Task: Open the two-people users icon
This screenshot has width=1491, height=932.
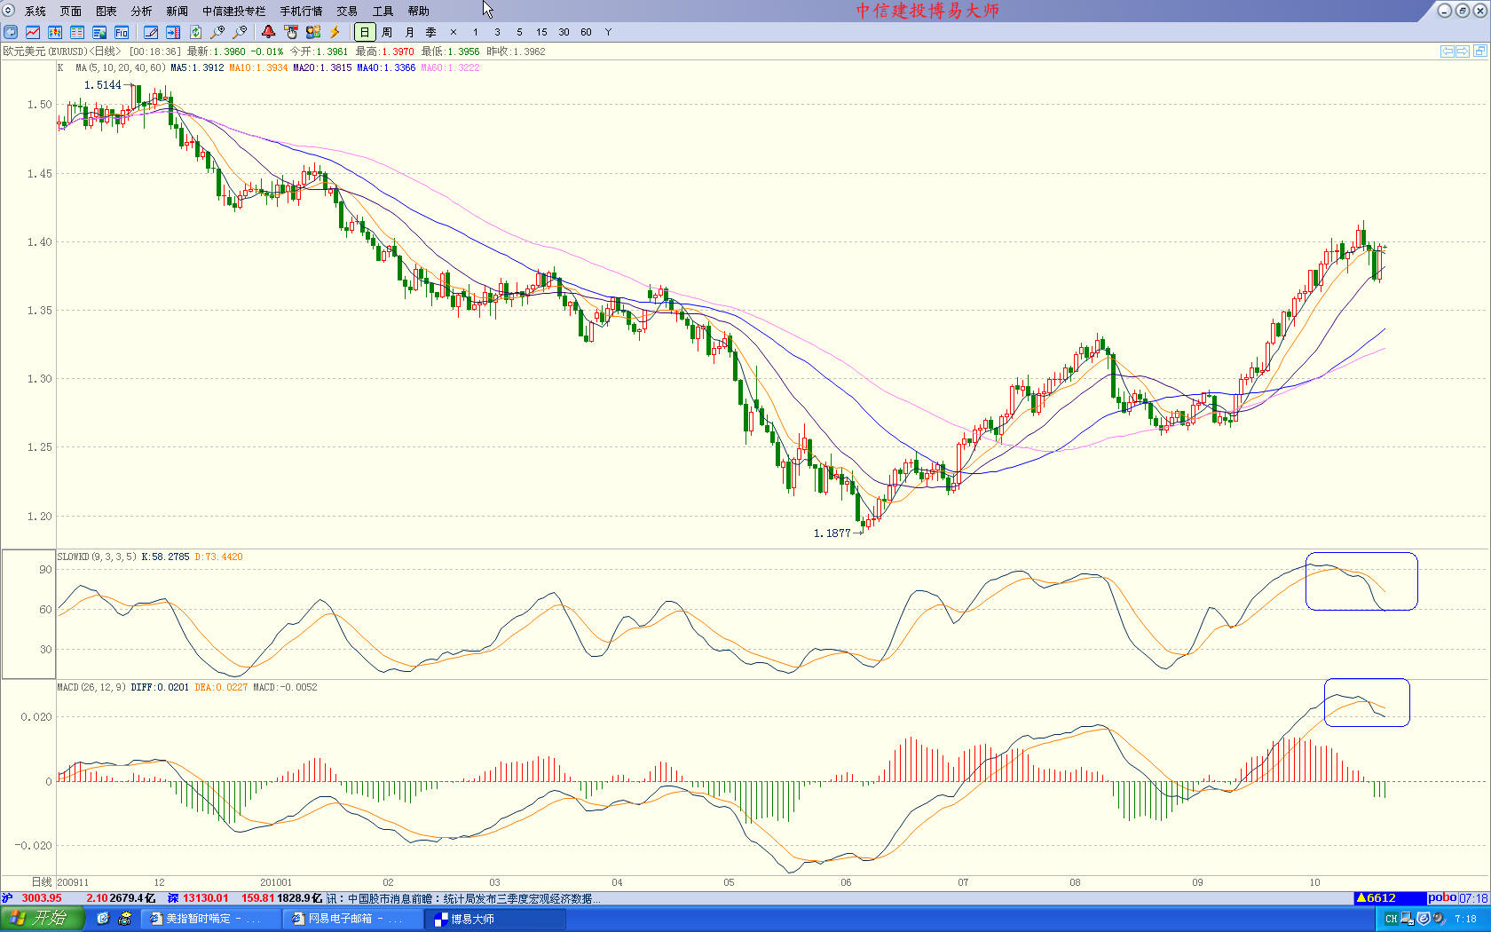Action: [x=312, y=32]
